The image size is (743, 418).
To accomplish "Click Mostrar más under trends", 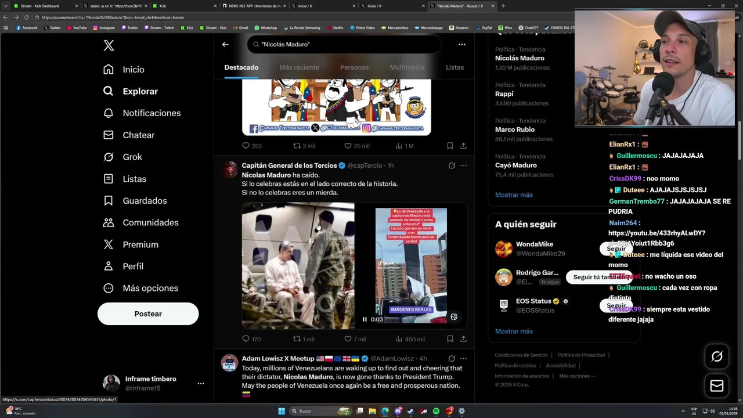I will click(x=514, y=195).
